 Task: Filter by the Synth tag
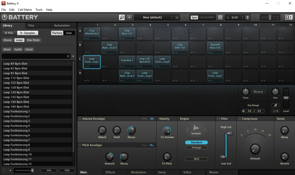(x=18, y=49)
